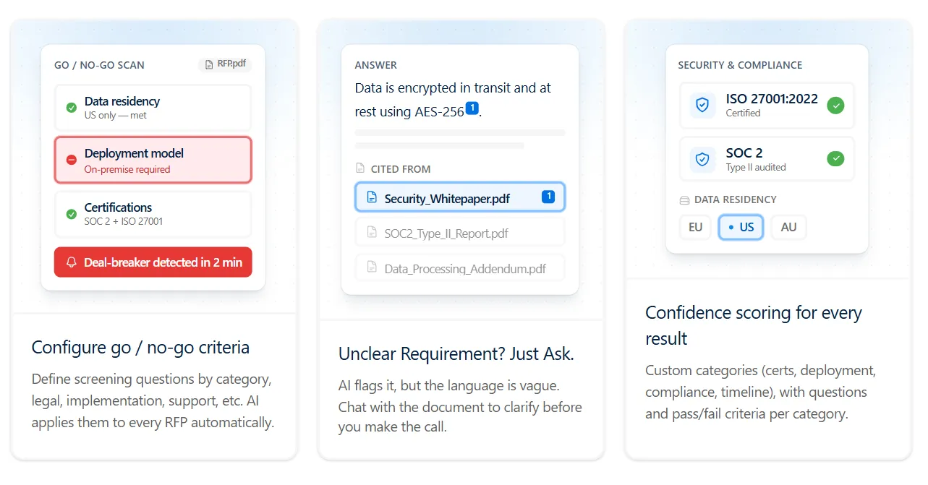Click the document icon on Security_Whitepaper.pdf
928x485 pixels.
click(372, 197)
